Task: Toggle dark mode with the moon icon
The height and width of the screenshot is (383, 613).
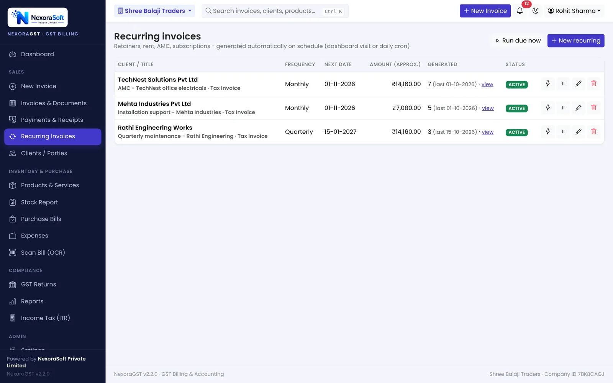Action: (536, 11)
